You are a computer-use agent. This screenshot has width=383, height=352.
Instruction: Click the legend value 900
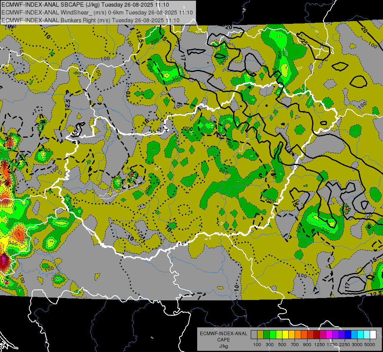pos(307,345)
